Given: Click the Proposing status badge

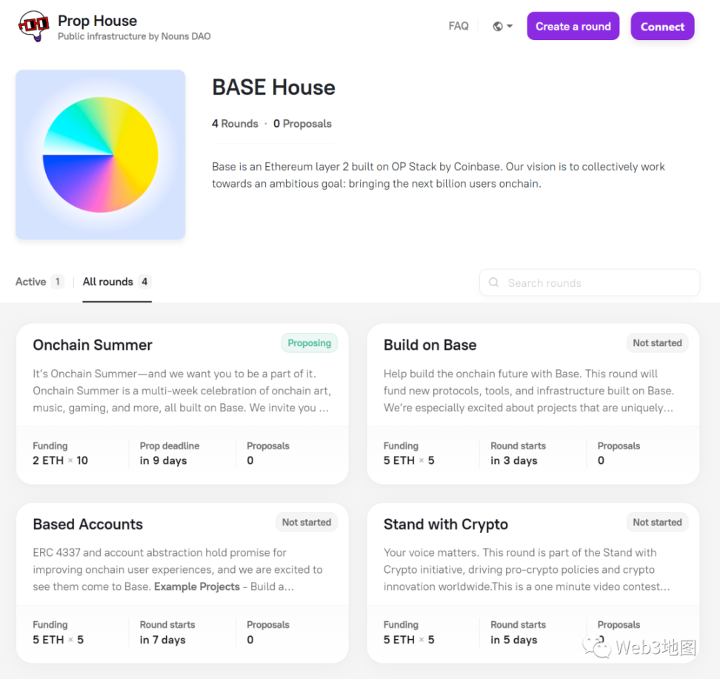Looking at the screenshot, I should coord(309,343).
